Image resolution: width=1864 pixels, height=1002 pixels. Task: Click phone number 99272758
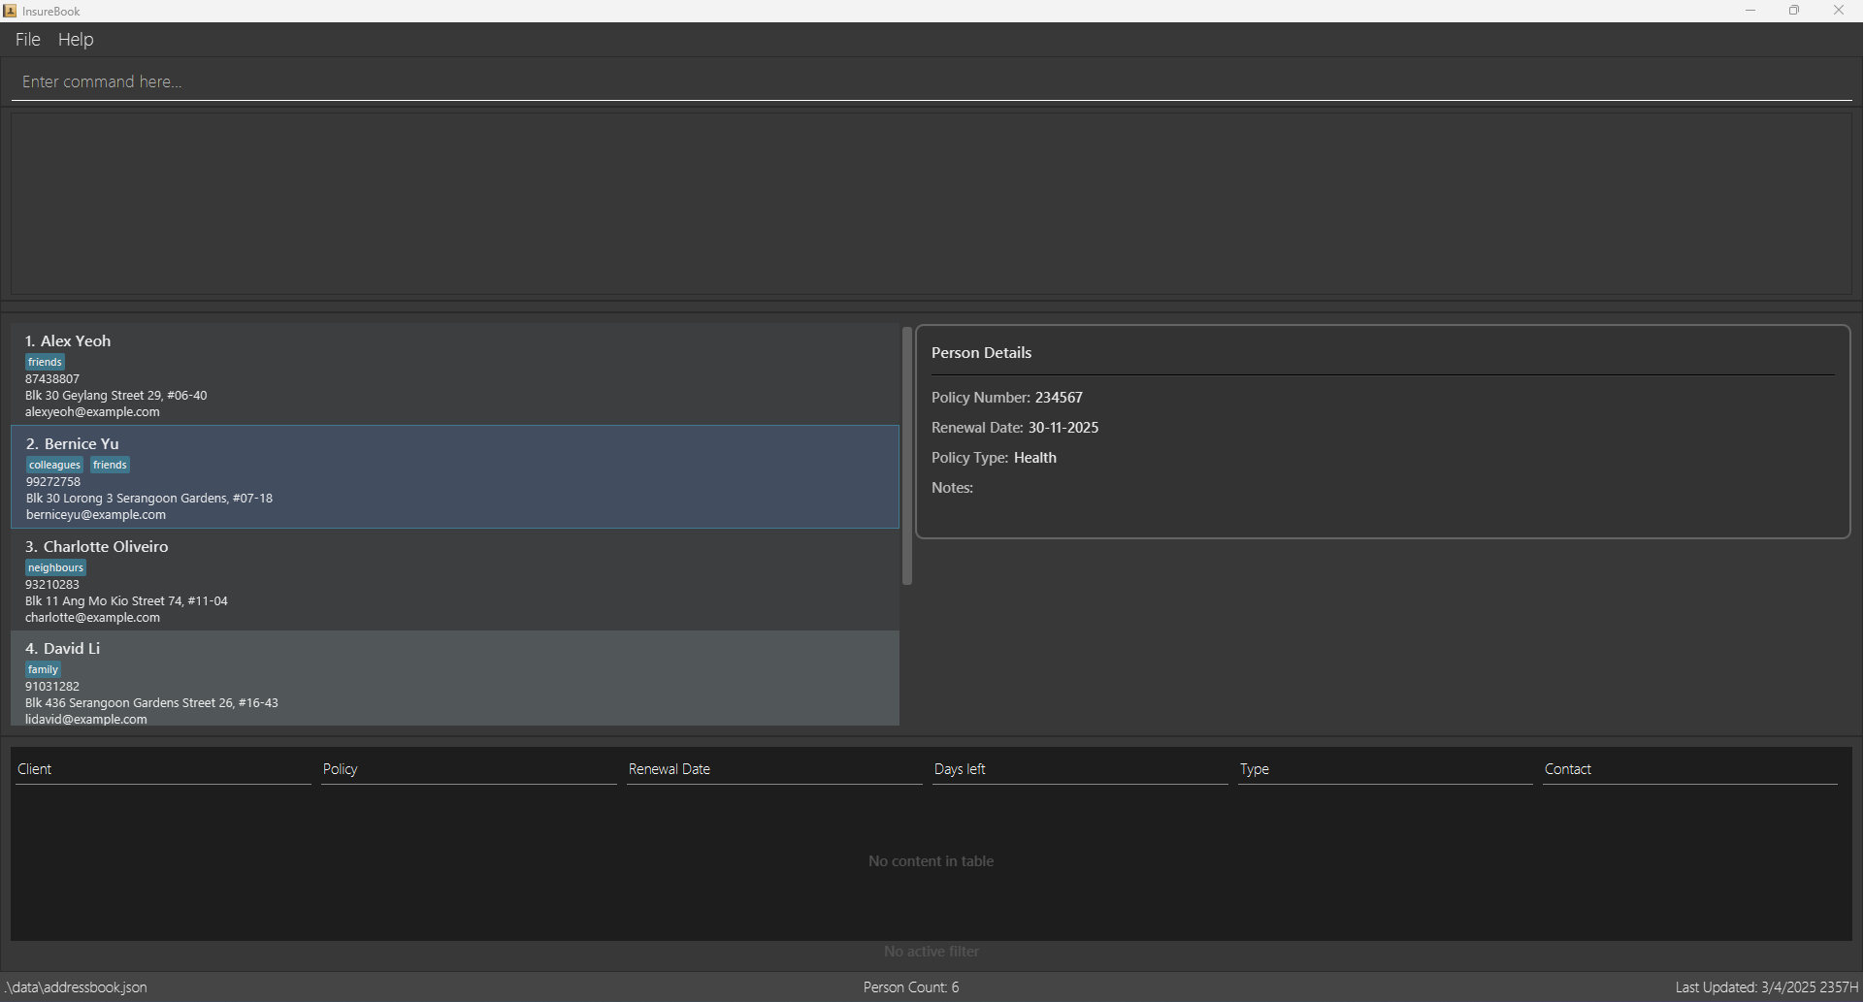coord(53,482)
